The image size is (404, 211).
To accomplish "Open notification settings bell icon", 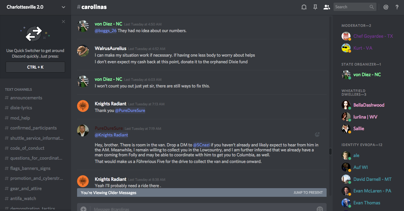I will coord(304,7).
